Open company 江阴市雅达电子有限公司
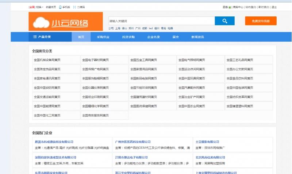Screen dimensions: 292x174 tap(131, 158)
